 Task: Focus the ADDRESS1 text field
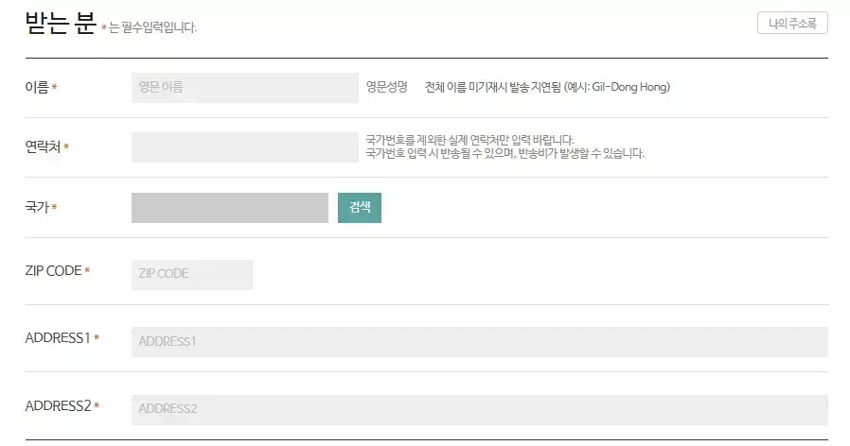coord(479,342)
